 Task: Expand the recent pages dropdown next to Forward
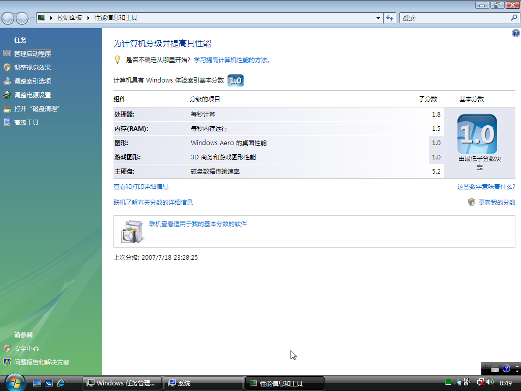[32, 18]
